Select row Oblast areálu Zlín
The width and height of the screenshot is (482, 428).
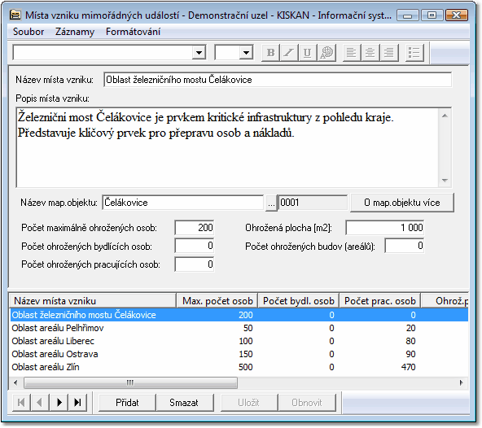pyautogui.click(x=239, y=367)
